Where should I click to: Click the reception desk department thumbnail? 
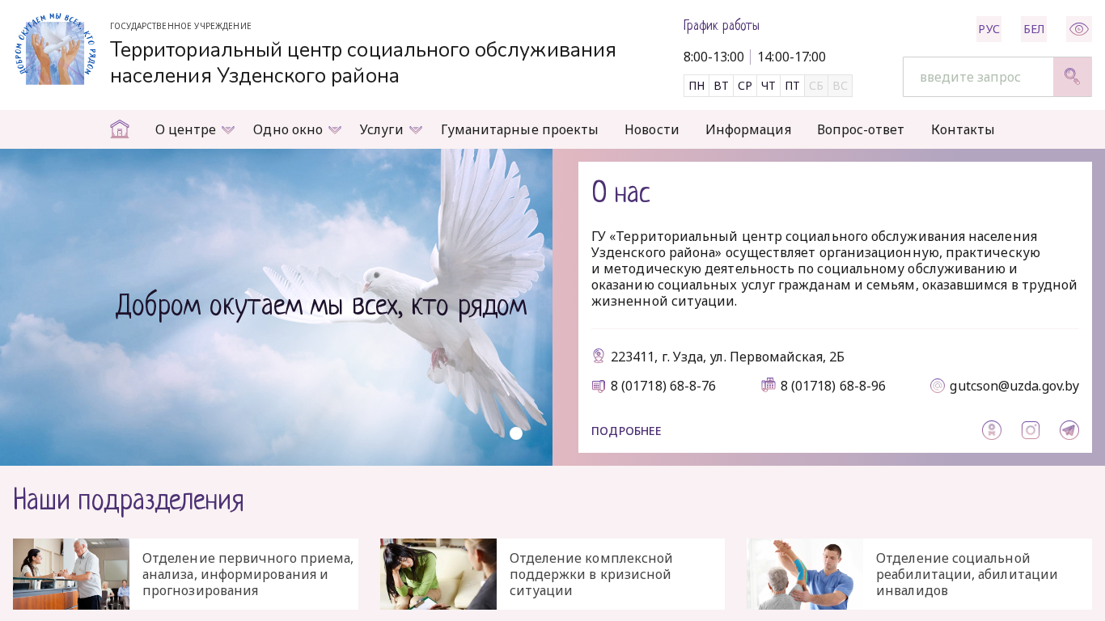pyautogui.click(x=71, y=574)
